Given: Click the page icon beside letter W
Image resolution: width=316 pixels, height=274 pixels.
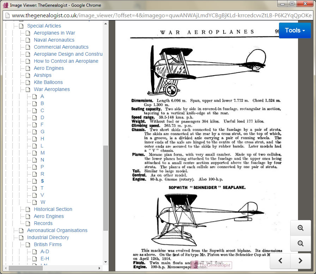Looking at the screenshot, I should pos(35,202).
